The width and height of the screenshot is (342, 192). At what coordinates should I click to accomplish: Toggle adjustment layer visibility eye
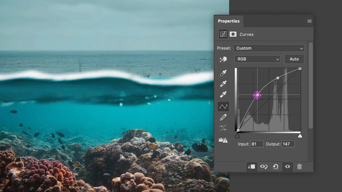pos(287,167)
